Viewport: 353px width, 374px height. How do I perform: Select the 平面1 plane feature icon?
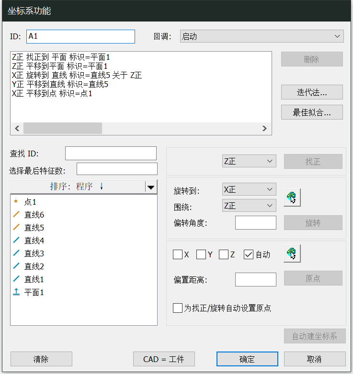coord(16,292)
